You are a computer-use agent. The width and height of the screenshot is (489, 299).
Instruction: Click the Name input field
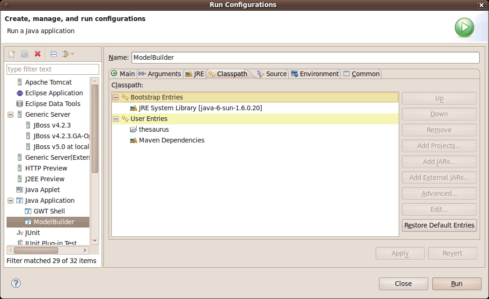(305, 57)
